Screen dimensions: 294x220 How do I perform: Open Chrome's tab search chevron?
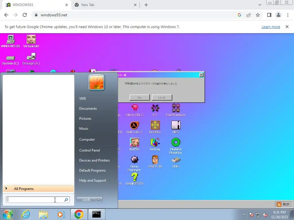point(260,5)
